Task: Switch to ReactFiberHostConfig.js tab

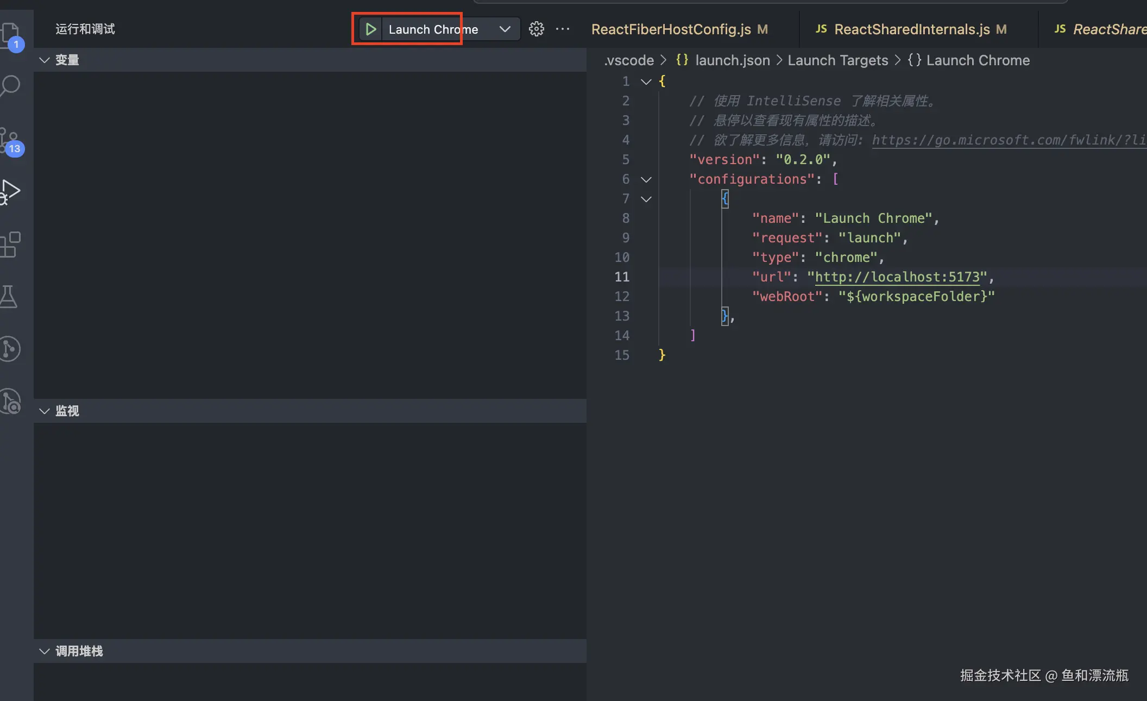Action: (671, 29)
